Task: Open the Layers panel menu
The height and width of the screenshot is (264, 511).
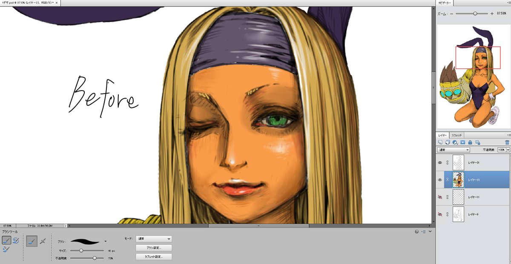Action: [508, 135]
